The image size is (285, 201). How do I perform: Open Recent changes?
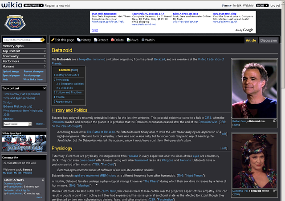coord(34,71)
